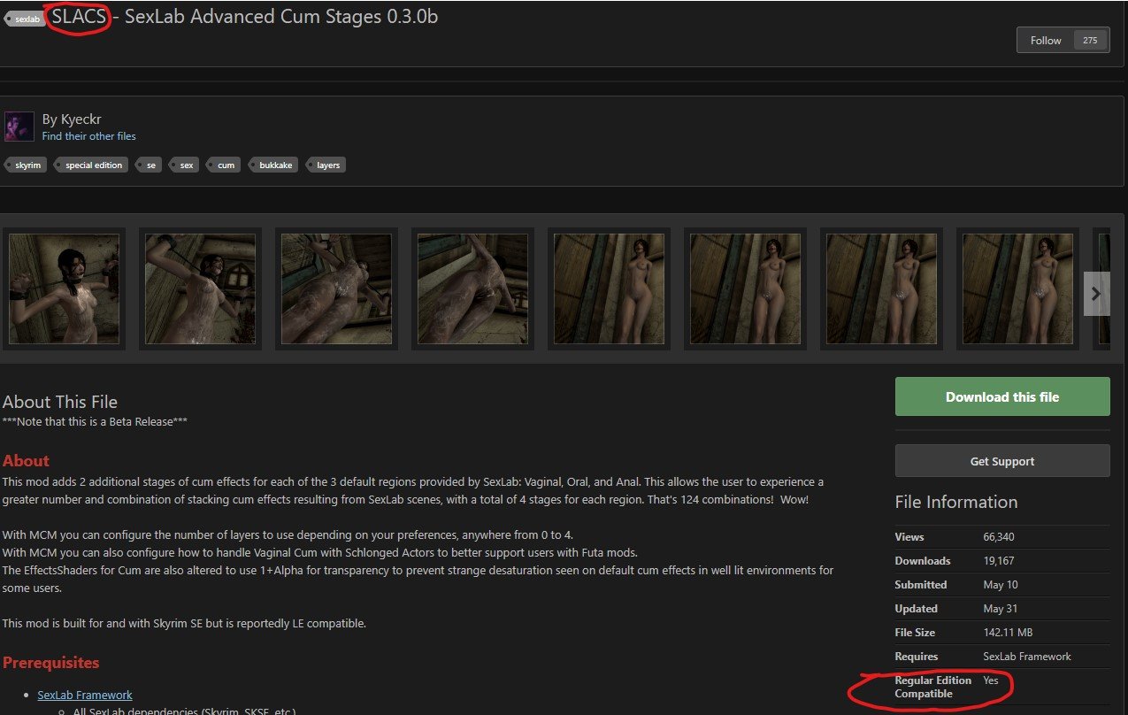The image size is (1128, 715).
Task: Click the green Download this file button
Action: point(1001,396)
